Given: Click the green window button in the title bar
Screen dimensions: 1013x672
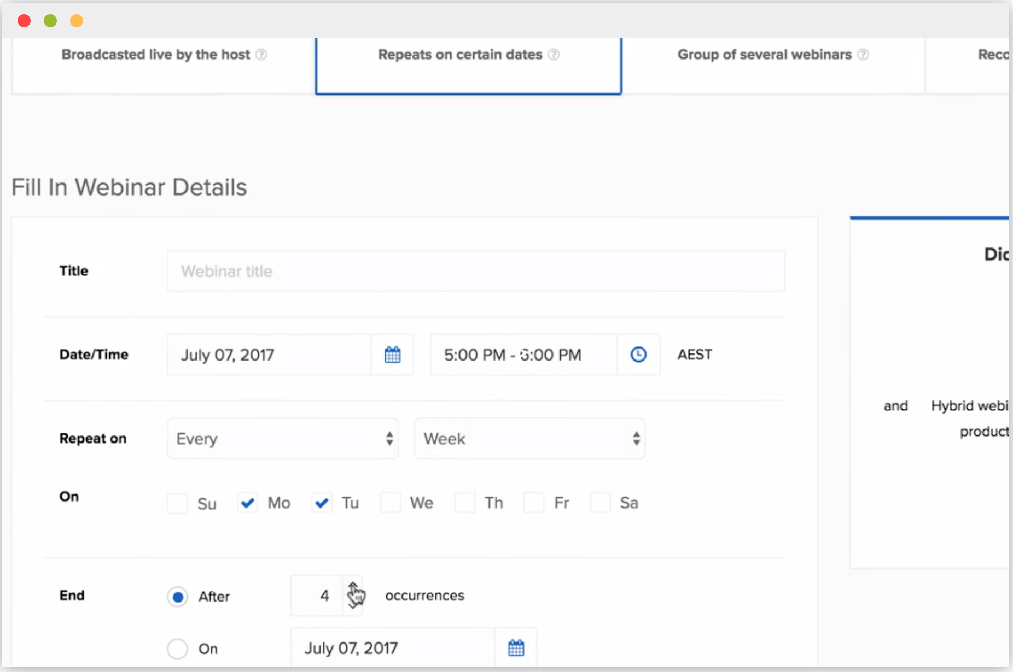Looking at the screenshot, I should point(50,21).
